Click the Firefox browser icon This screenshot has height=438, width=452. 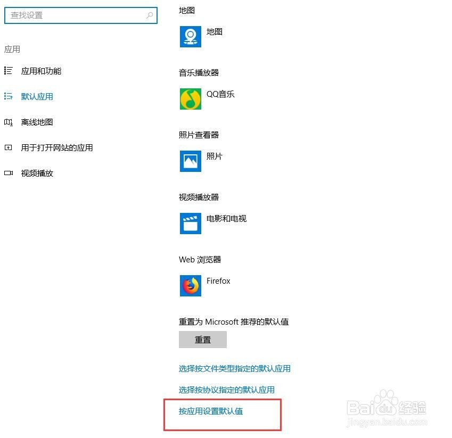pos(190,286)
